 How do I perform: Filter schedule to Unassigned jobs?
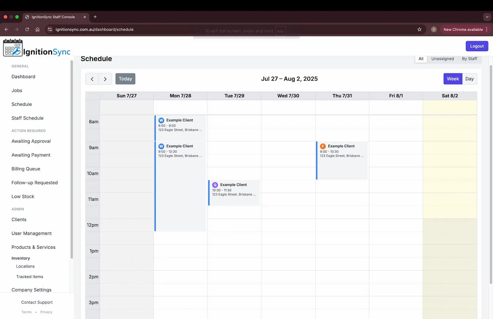coord(442,59)
